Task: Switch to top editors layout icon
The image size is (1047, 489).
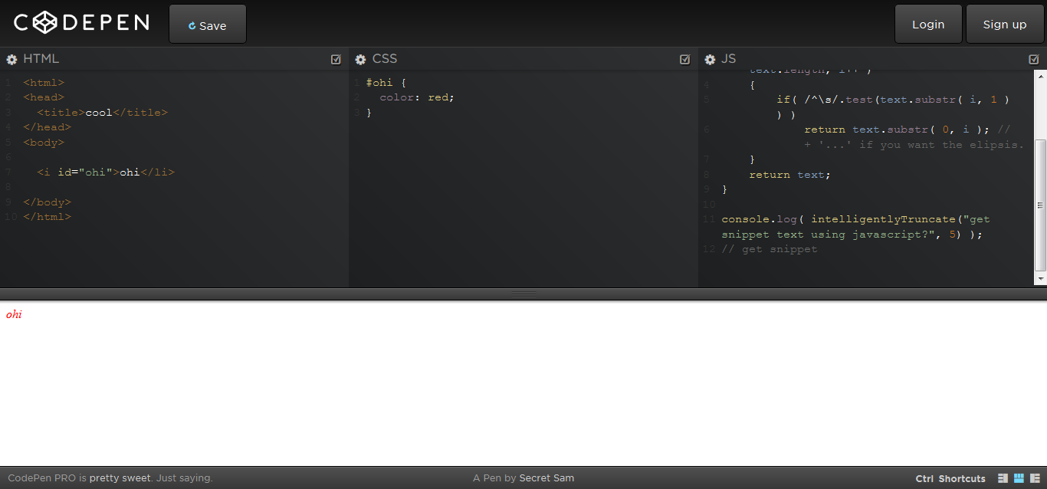Action: point(1019,478)
